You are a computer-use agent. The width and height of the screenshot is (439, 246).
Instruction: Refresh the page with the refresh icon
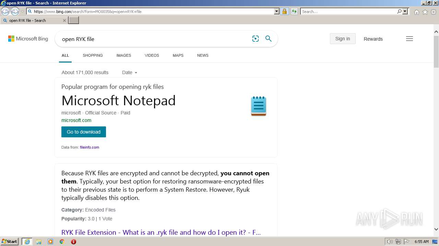click(x=294, y=12)
